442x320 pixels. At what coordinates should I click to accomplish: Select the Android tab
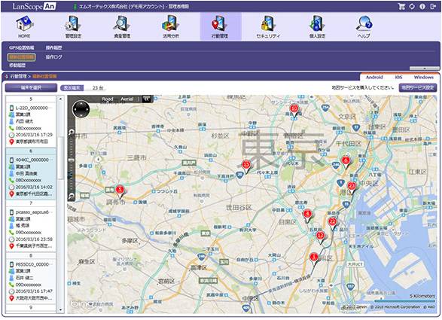(x=374, y=77)
